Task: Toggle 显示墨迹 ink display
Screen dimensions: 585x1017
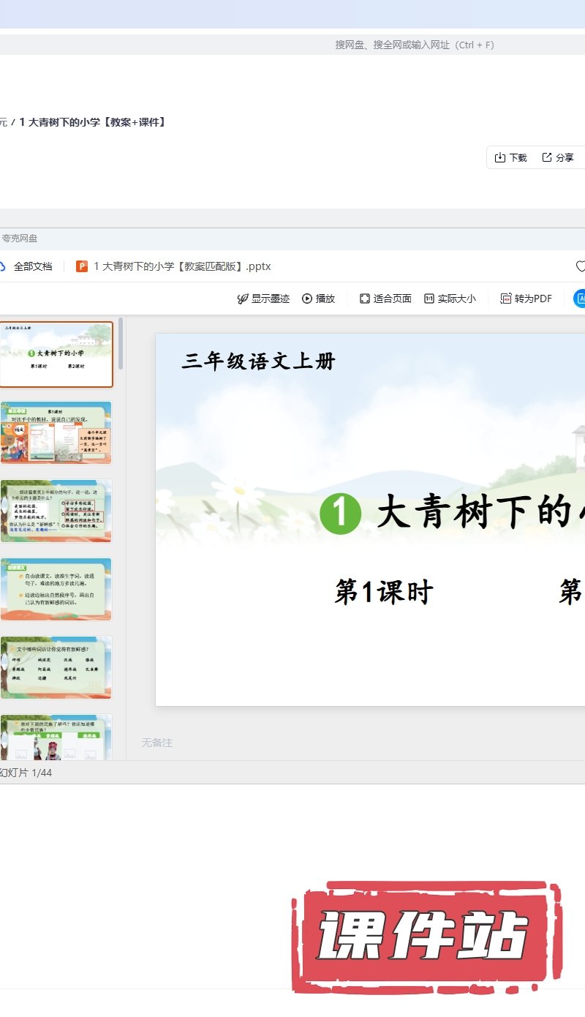Action: tap(263, 299)
